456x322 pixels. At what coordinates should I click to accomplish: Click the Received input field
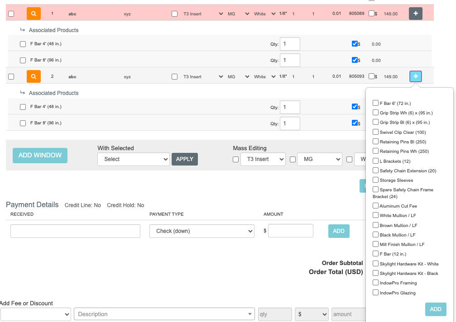(75, 231)
